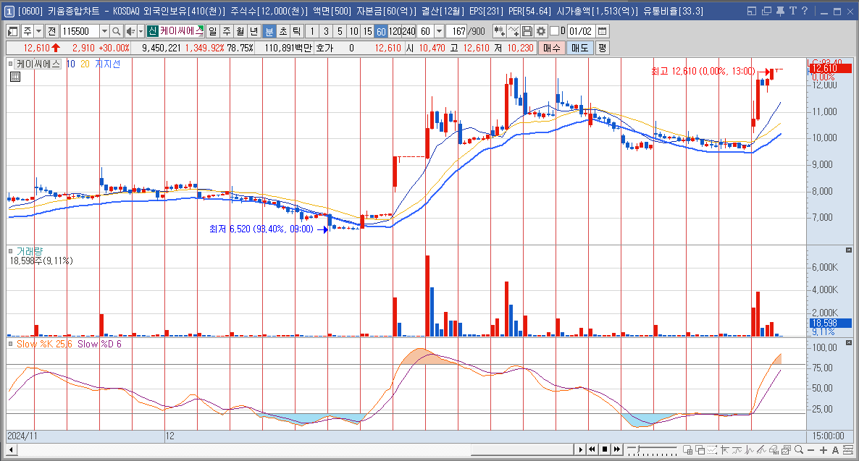Viewport: 859px width, 461px height.
Task: Click the plus zoom-in icon at bottom
Action: (x=824, y=449)
